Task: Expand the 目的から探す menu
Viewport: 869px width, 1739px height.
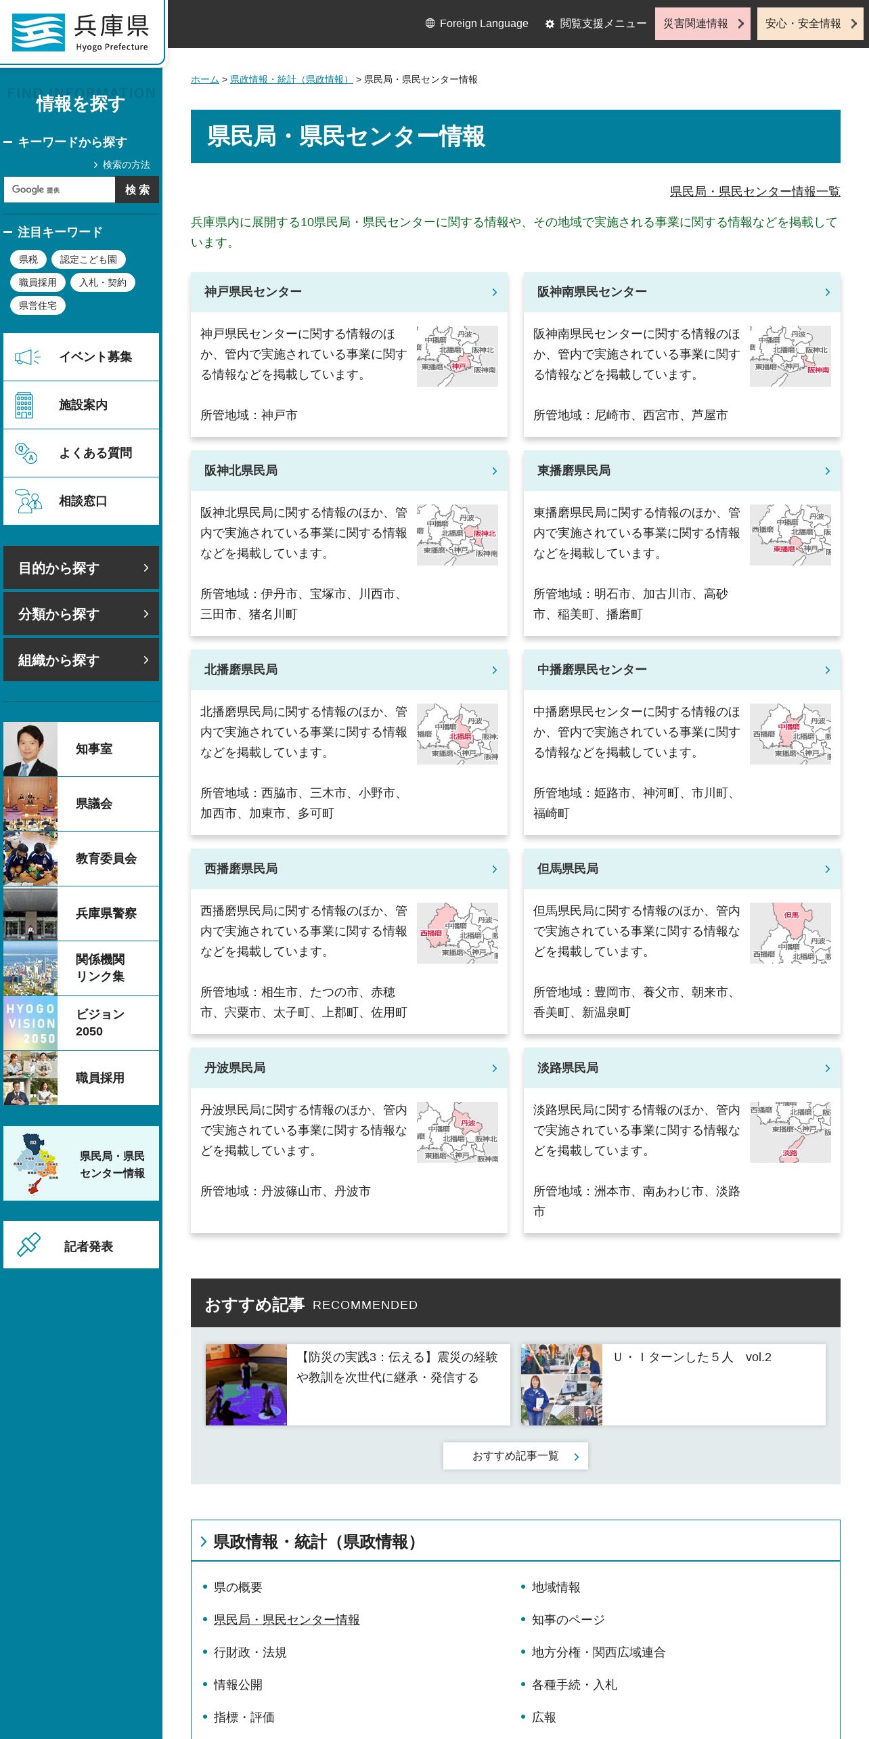Action: coord(81,567)
